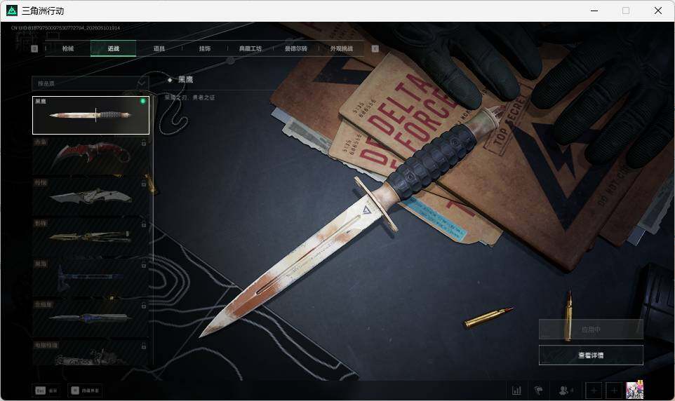Click green equipped indicator on 黑鹰 card
Image resolution: width=675 pixels, height=401 pixels.
[143, 101]
